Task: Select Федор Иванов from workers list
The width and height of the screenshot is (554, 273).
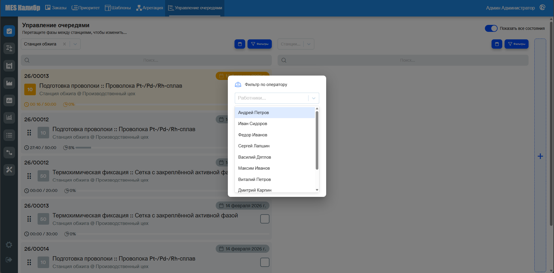Action: pos(275,135)
